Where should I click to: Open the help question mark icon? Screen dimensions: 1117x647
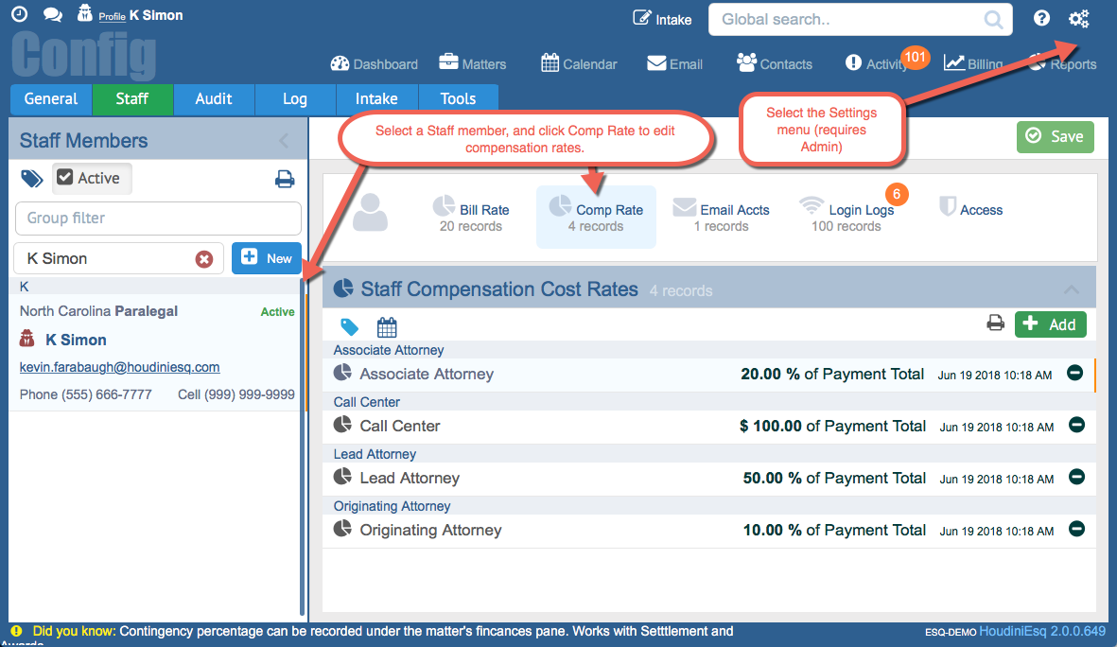click(x=1041, y=18)
